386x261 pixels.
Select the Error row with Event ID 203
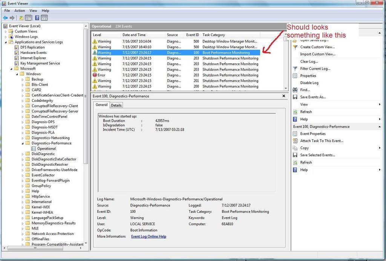151,75
